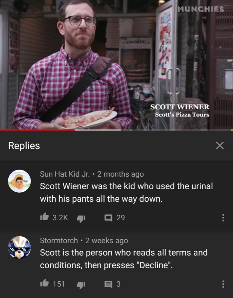Close the Replies panel
Screen dimensions: 233x298
pos(220,146)
